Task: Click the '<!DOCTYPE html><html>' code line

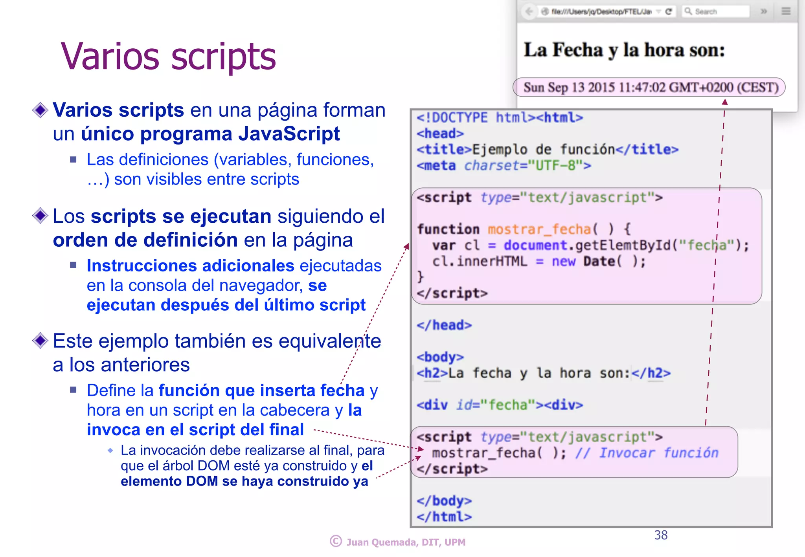Action: coord(500,117)
